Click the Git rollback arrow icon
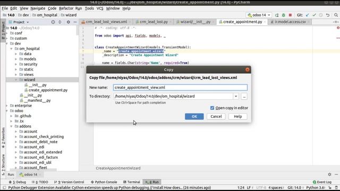 coord(328,15)
